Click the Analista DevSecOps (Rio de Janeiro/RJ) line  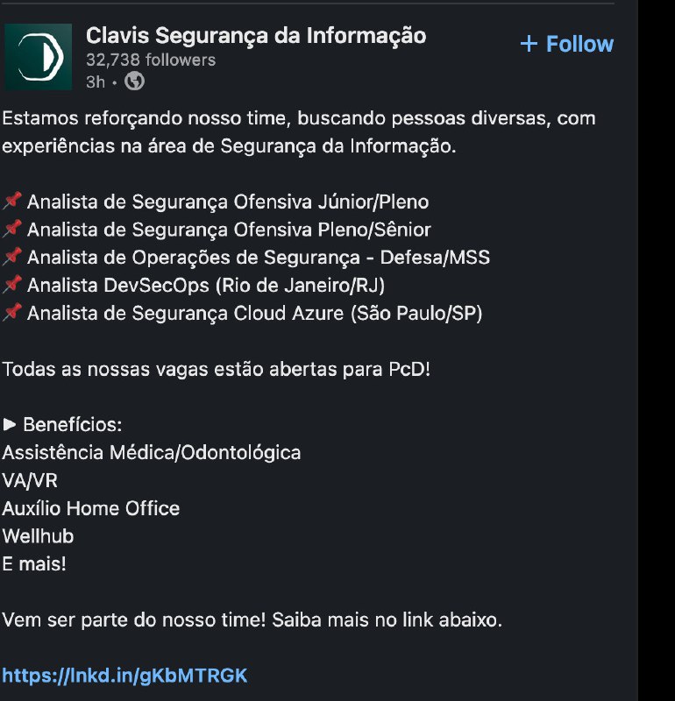coord(206,286)
